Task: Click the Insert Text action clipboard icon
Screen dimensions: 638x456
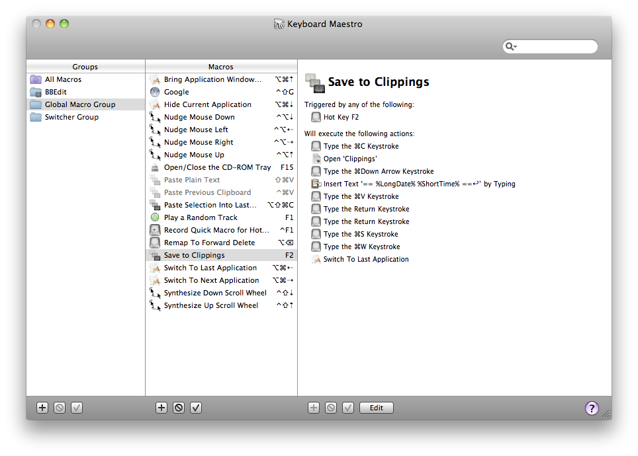Action: [x=316, y=184]
